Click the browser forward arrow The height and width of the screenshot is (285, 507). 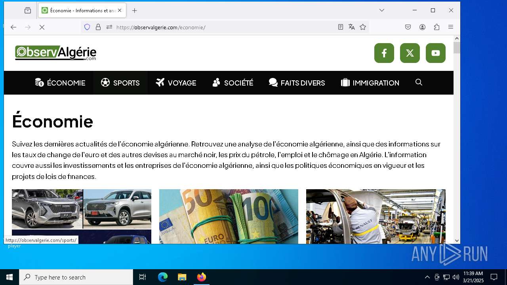point(28,27)
